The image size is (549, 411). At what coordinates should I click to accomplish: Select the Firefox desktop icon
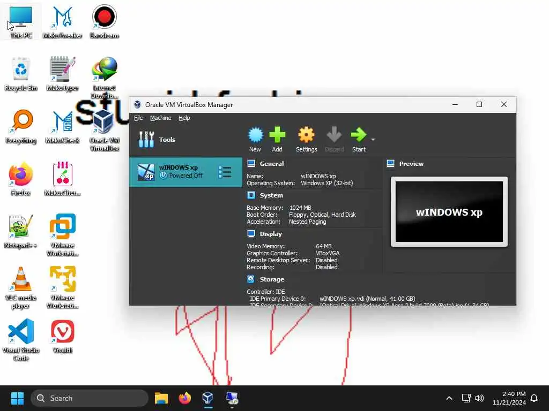point(21,179)
